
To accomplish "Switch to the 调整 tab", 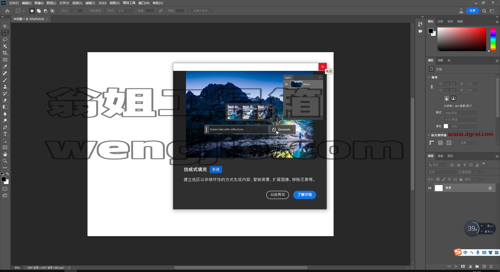I will (x=440, y=60).
